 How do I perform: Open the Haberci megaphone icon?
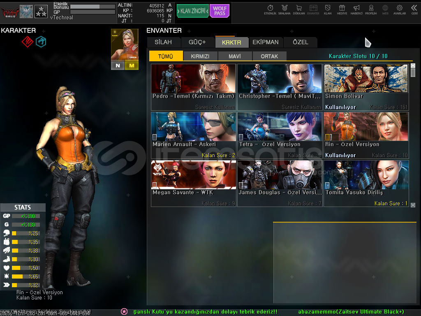point(356,9)
